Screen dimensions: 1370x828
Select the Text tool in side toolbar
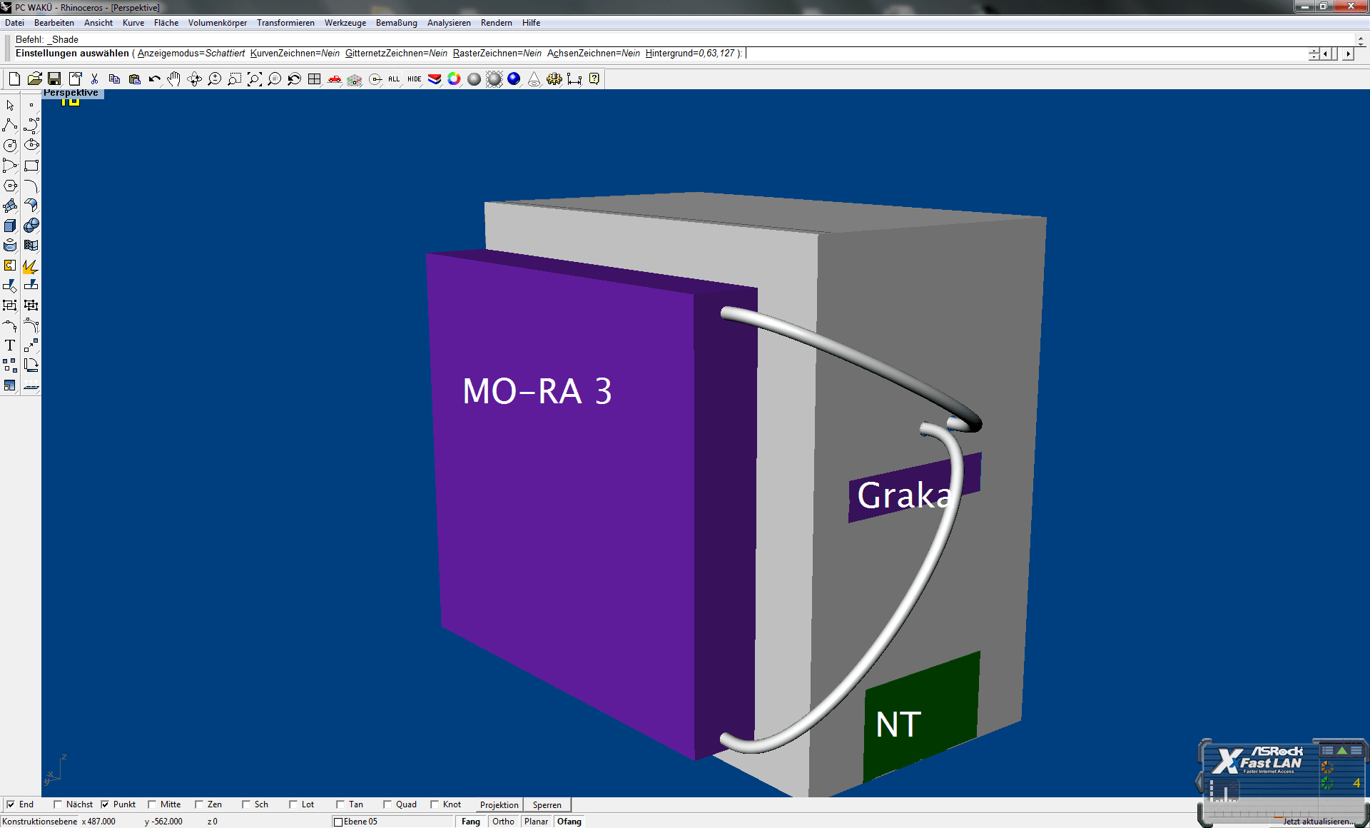10,345
